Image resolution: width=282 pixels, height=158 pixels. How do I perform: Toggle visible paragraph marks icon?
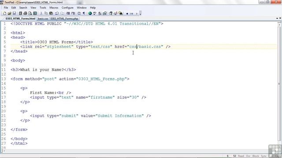click(84, 14)
